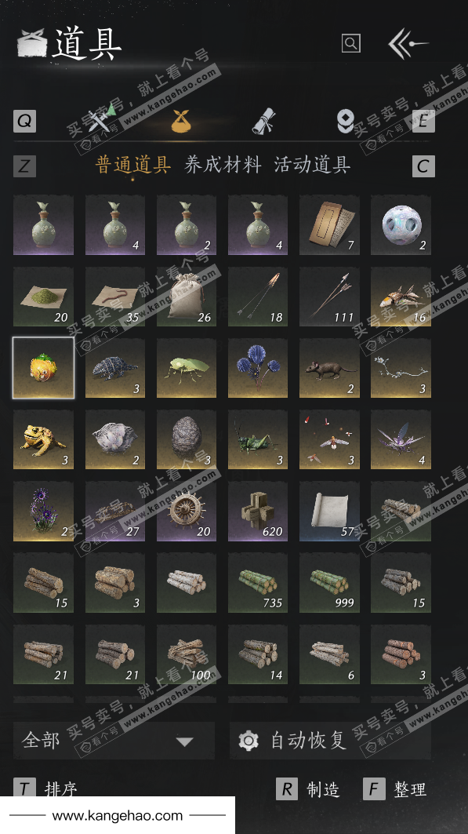Viewport: 468px width, 834px height.
Task: Select the pumpkin lantern item
Action: tap(44, 367)
